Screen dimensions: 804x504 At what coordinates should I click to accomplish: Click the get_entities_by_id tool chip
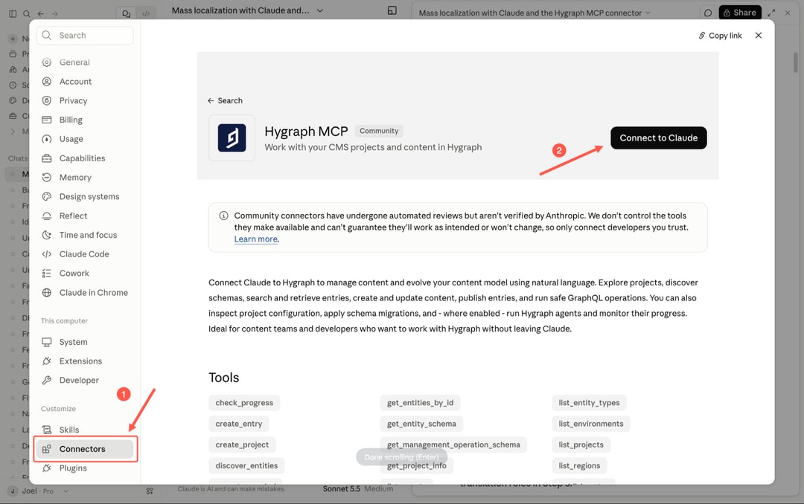(420, 403)
